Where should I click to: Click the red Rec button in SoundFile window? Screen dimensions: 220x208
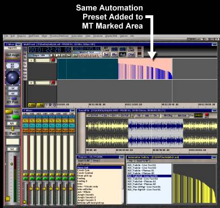click(207, 115)
